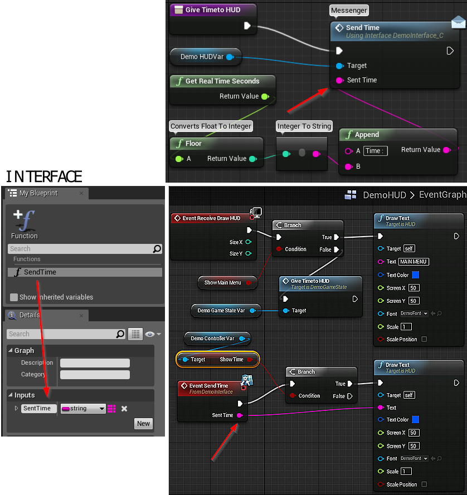Toggle the self checkbox on Draw Text Target
467x495 pixels.
tap(410, 248)
